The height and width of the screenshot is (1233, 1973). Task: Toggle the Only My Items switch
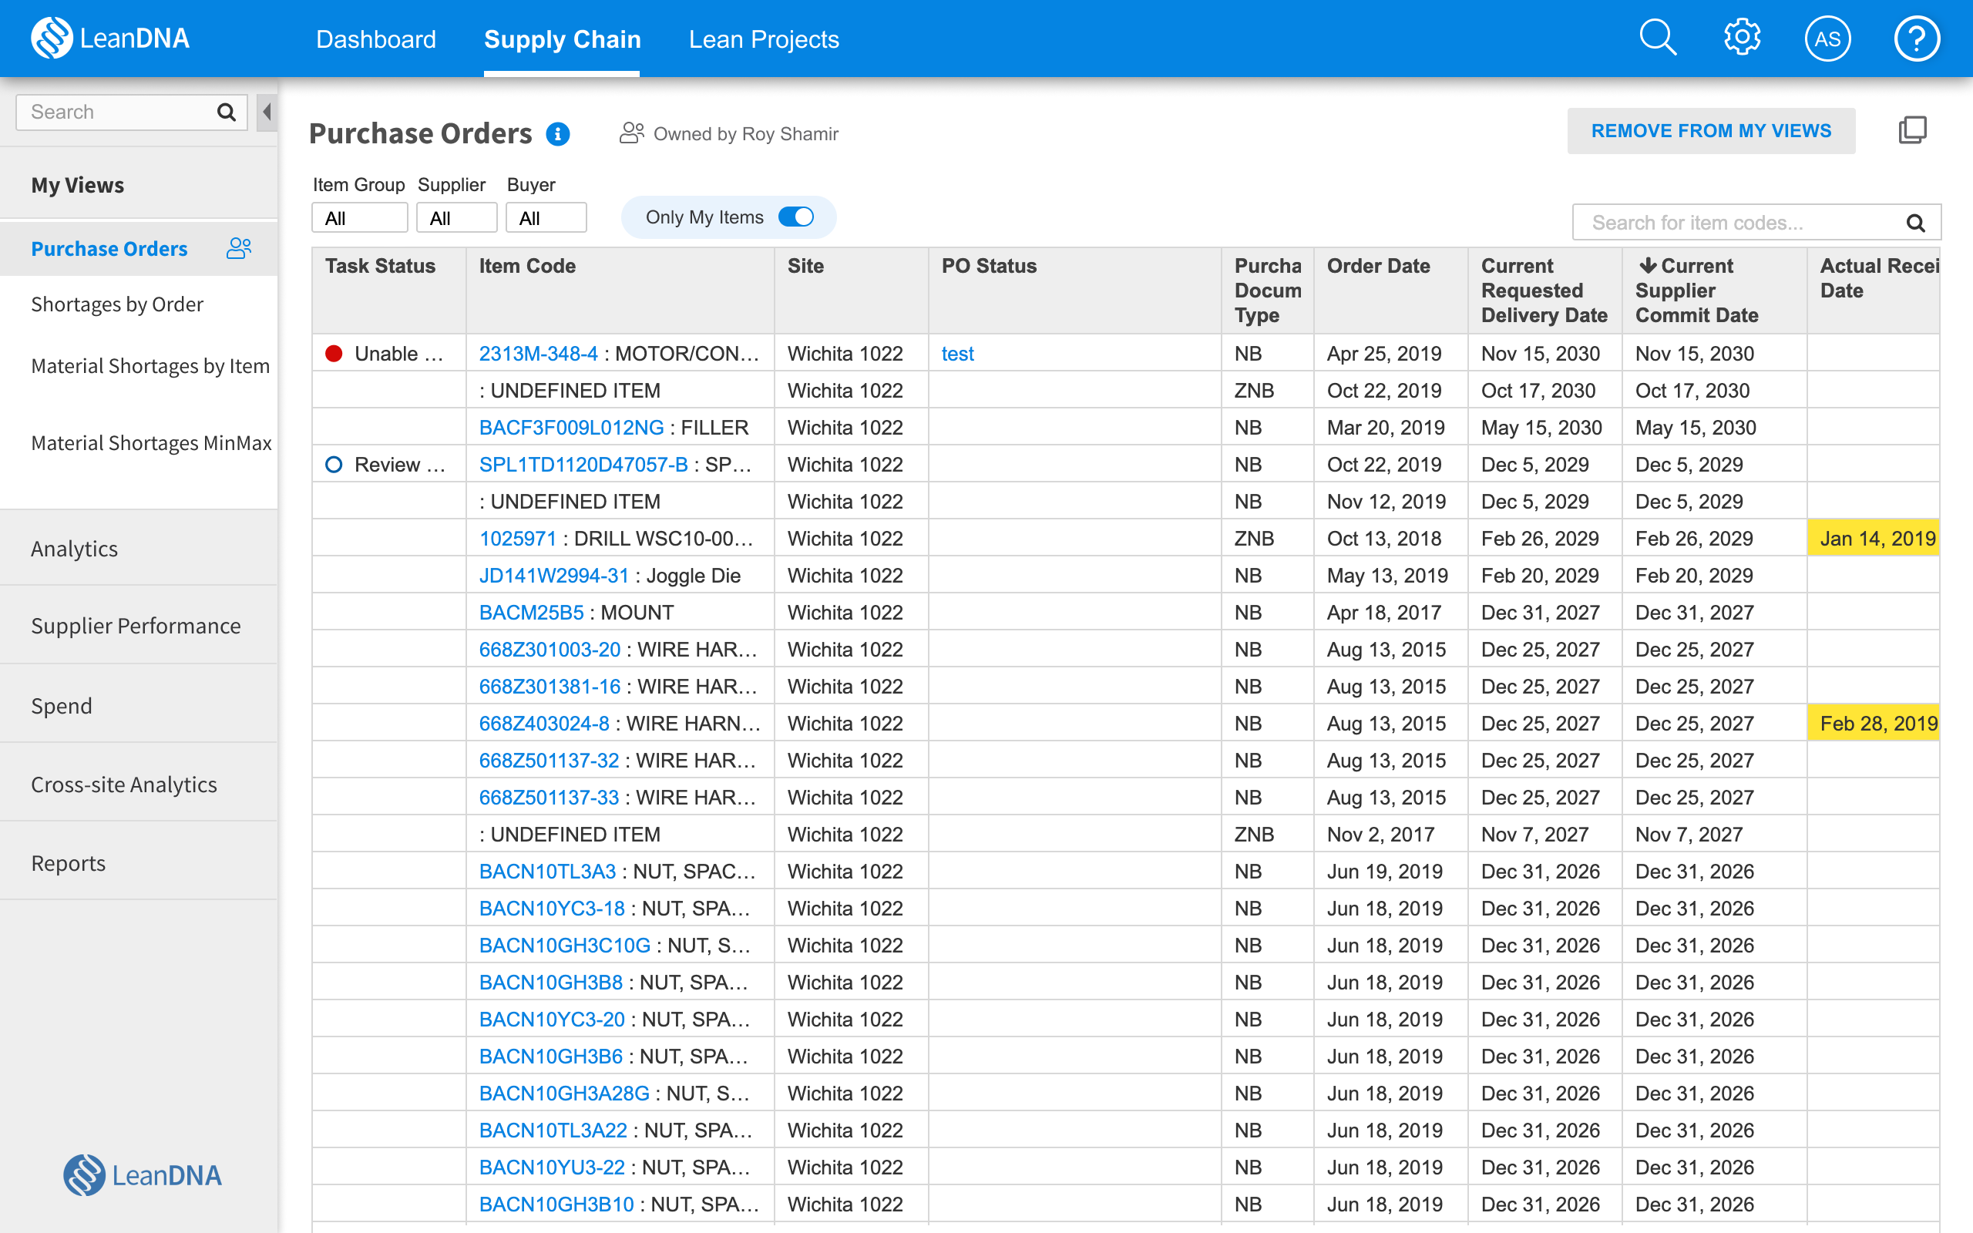(795, 217)
